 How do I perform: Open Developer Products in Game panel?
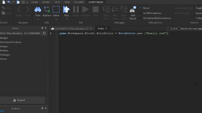click(x=11, y=42)
